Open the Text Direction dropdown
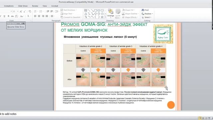This screenshot has height=120, width=213. 69,10
